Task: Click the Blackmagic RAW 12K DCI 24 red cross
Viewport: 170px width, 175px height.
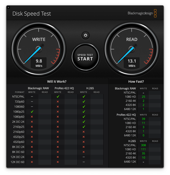Action: click(x=32, y=157)
